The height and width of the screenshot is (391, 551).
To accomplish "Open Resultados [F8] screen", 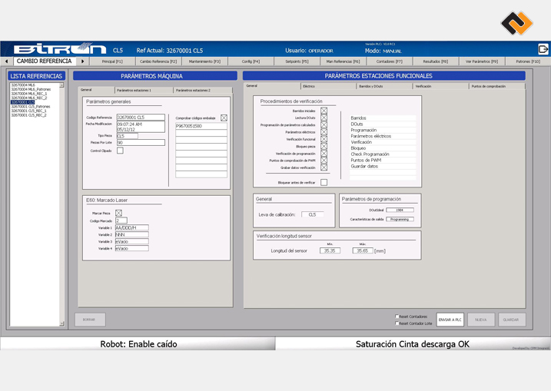I will [x=436, y=61].
